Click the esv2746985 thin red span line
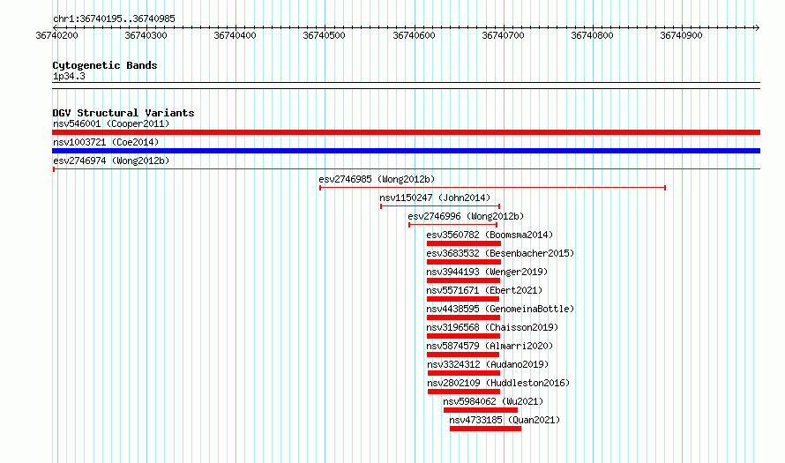Screen dimensions: 785x463 pos(493,188)
